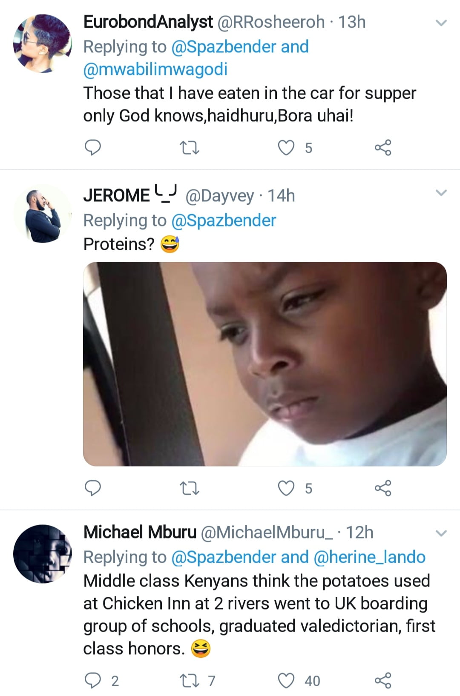Like JEROME's Proteins tweet
Image resolution: width=460 pixels, height=696 pixels.
coord(286,488)
